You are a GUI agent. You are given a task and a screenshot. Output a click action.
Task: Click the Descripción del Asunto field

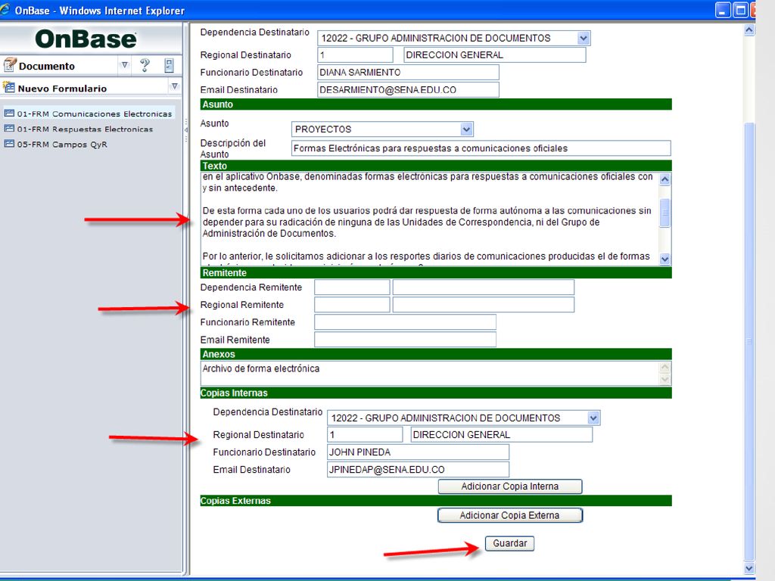[x=481, y=148]
